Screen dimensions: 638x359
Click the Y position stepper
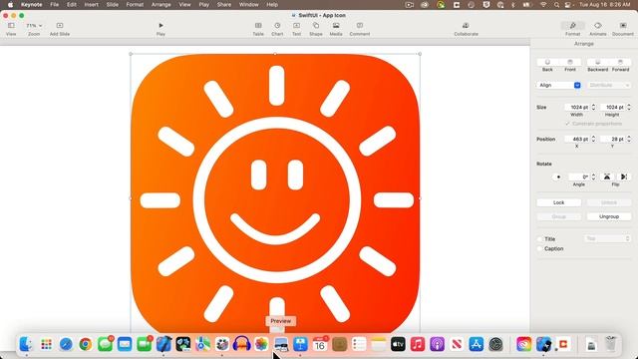(x=629, y=139)
